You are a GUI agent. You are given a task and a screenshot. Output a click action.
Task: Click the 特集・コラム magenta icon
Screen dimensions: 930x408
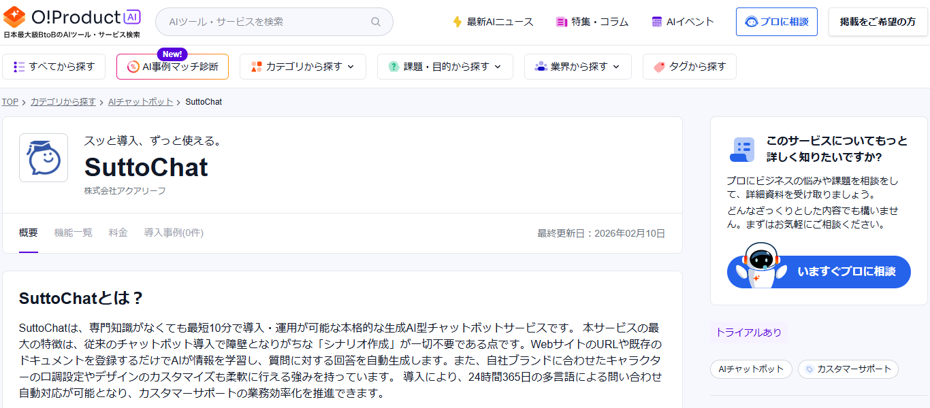[562, 22]
